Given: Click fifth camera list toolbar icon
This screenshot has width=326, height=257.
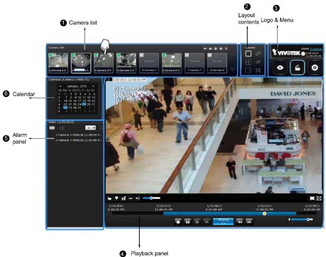Looking at the screenshot, I should point(226,48).
